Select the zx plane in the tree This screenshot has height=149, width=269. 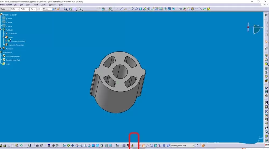pos(9,26)
